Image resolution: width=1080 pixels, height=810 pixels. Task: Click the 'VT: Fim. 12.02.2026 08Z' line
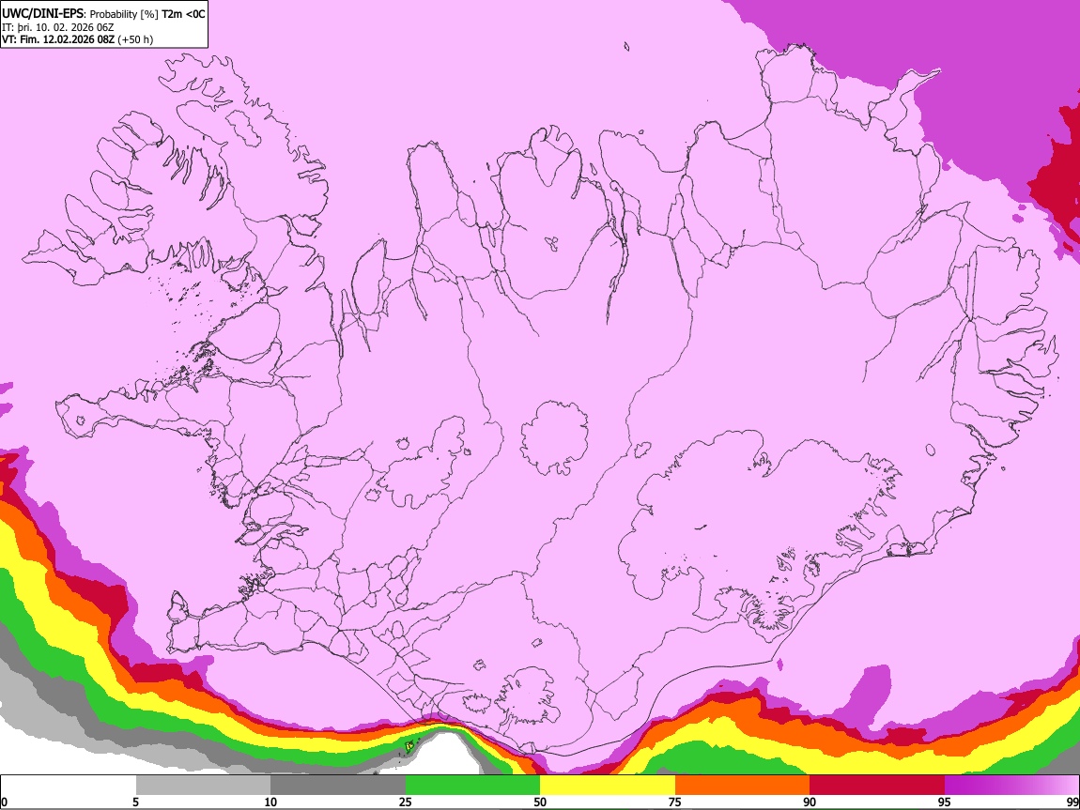click(x=58, y=39)
